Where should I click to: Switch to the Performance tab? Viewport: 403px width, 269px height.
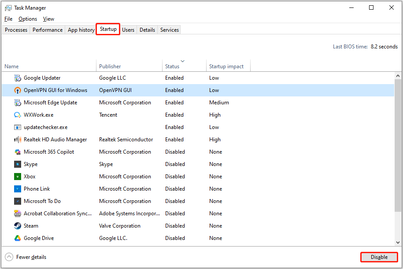click(48, 30)
